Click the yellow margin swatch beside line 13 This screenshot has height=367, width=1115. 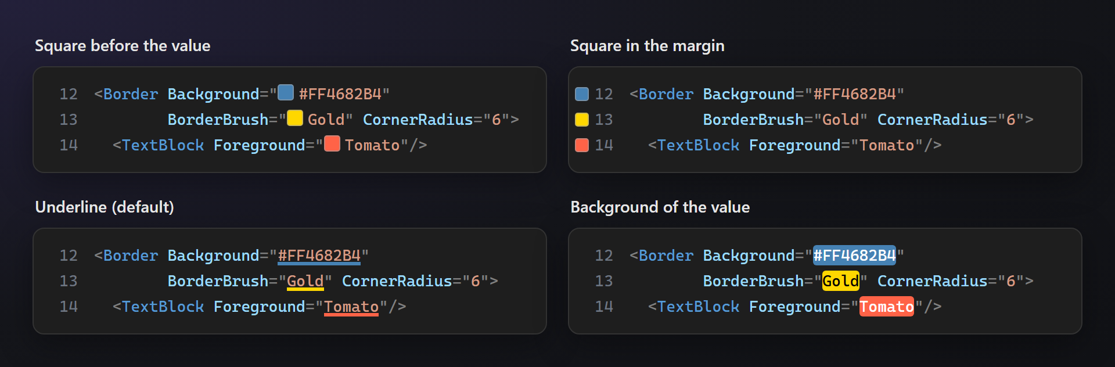(x=582, y=120)
